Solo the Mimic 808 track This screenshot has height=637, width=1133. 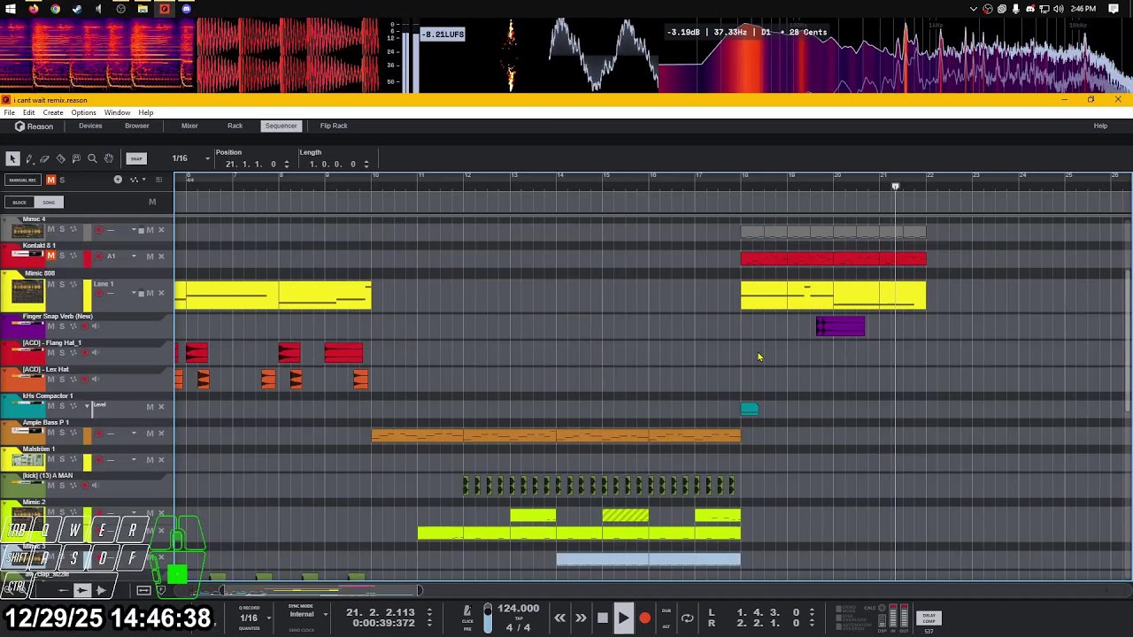pos(62,285)
